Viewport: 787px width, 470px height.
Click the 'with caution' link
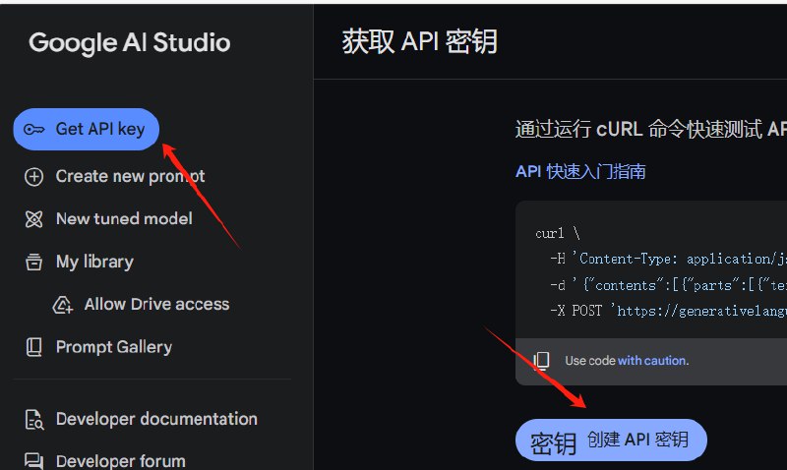click(x=653, y=361)
